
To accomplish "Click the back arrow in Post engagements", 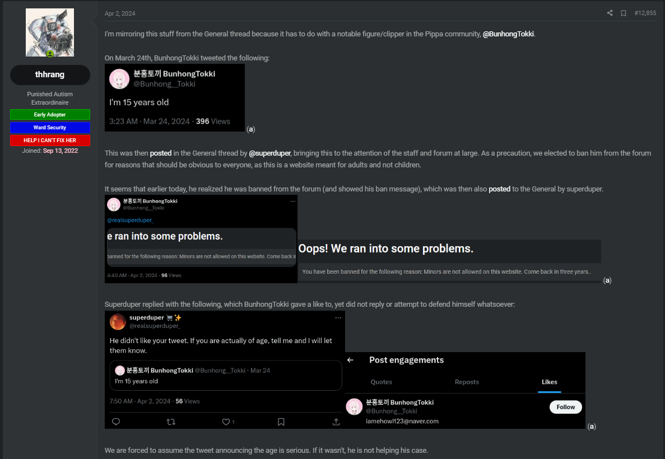I will (x=350, y=360).
